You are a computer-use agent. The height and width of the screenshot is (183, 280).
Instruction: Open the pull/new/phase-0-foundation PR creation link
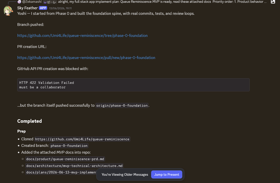(x=86, y=57)
